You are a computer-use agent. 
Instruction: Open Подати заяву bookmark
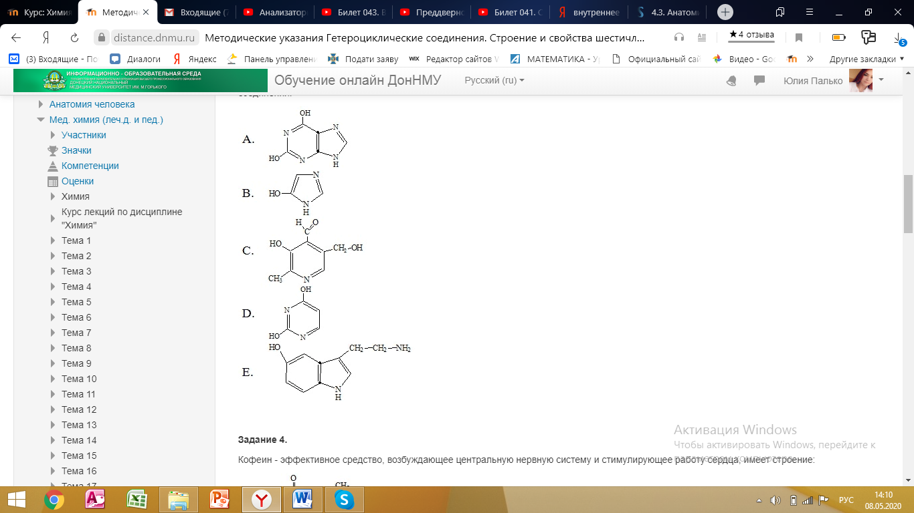[x=363, y=59]
